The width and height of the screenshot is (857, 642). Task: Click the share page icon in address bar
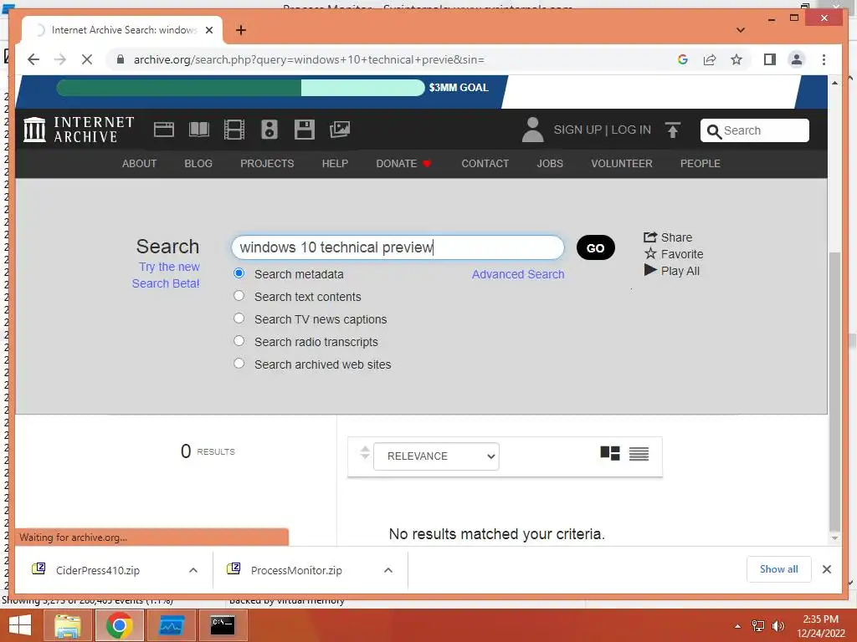pyautogui.click(x=710, y=59)
